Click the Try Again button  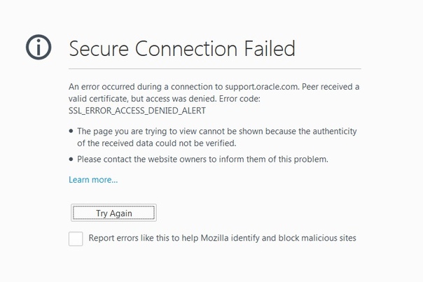tap(113, 213)
